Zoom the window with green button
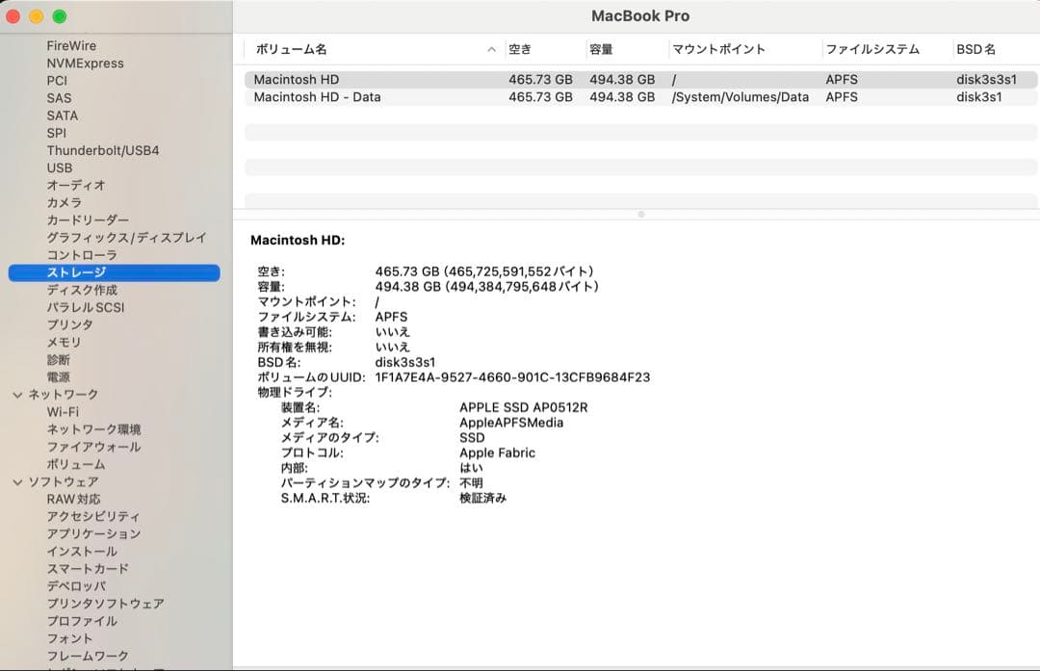 tap(60, 16)
